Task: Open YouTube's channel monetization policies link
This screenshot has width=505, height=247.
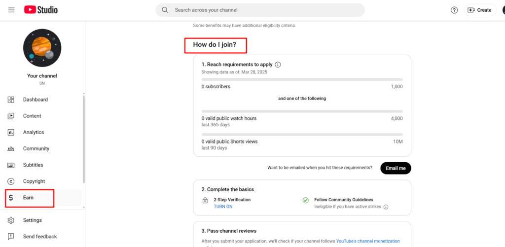Action: tap(368, 241)
